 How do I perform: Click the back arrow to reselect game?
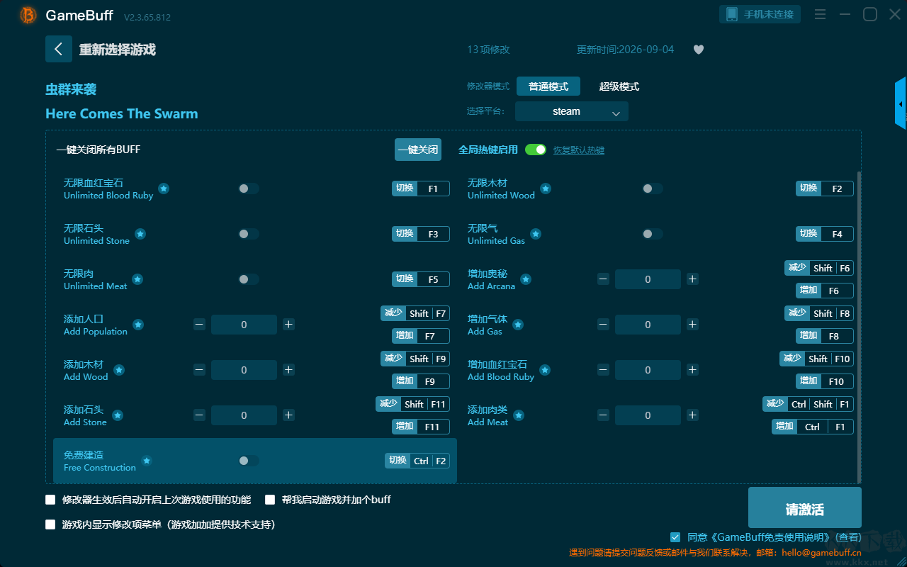(x=59, y=49)
